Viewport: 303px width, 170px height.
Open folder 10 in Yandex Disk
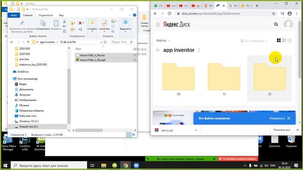pos(224,79)
